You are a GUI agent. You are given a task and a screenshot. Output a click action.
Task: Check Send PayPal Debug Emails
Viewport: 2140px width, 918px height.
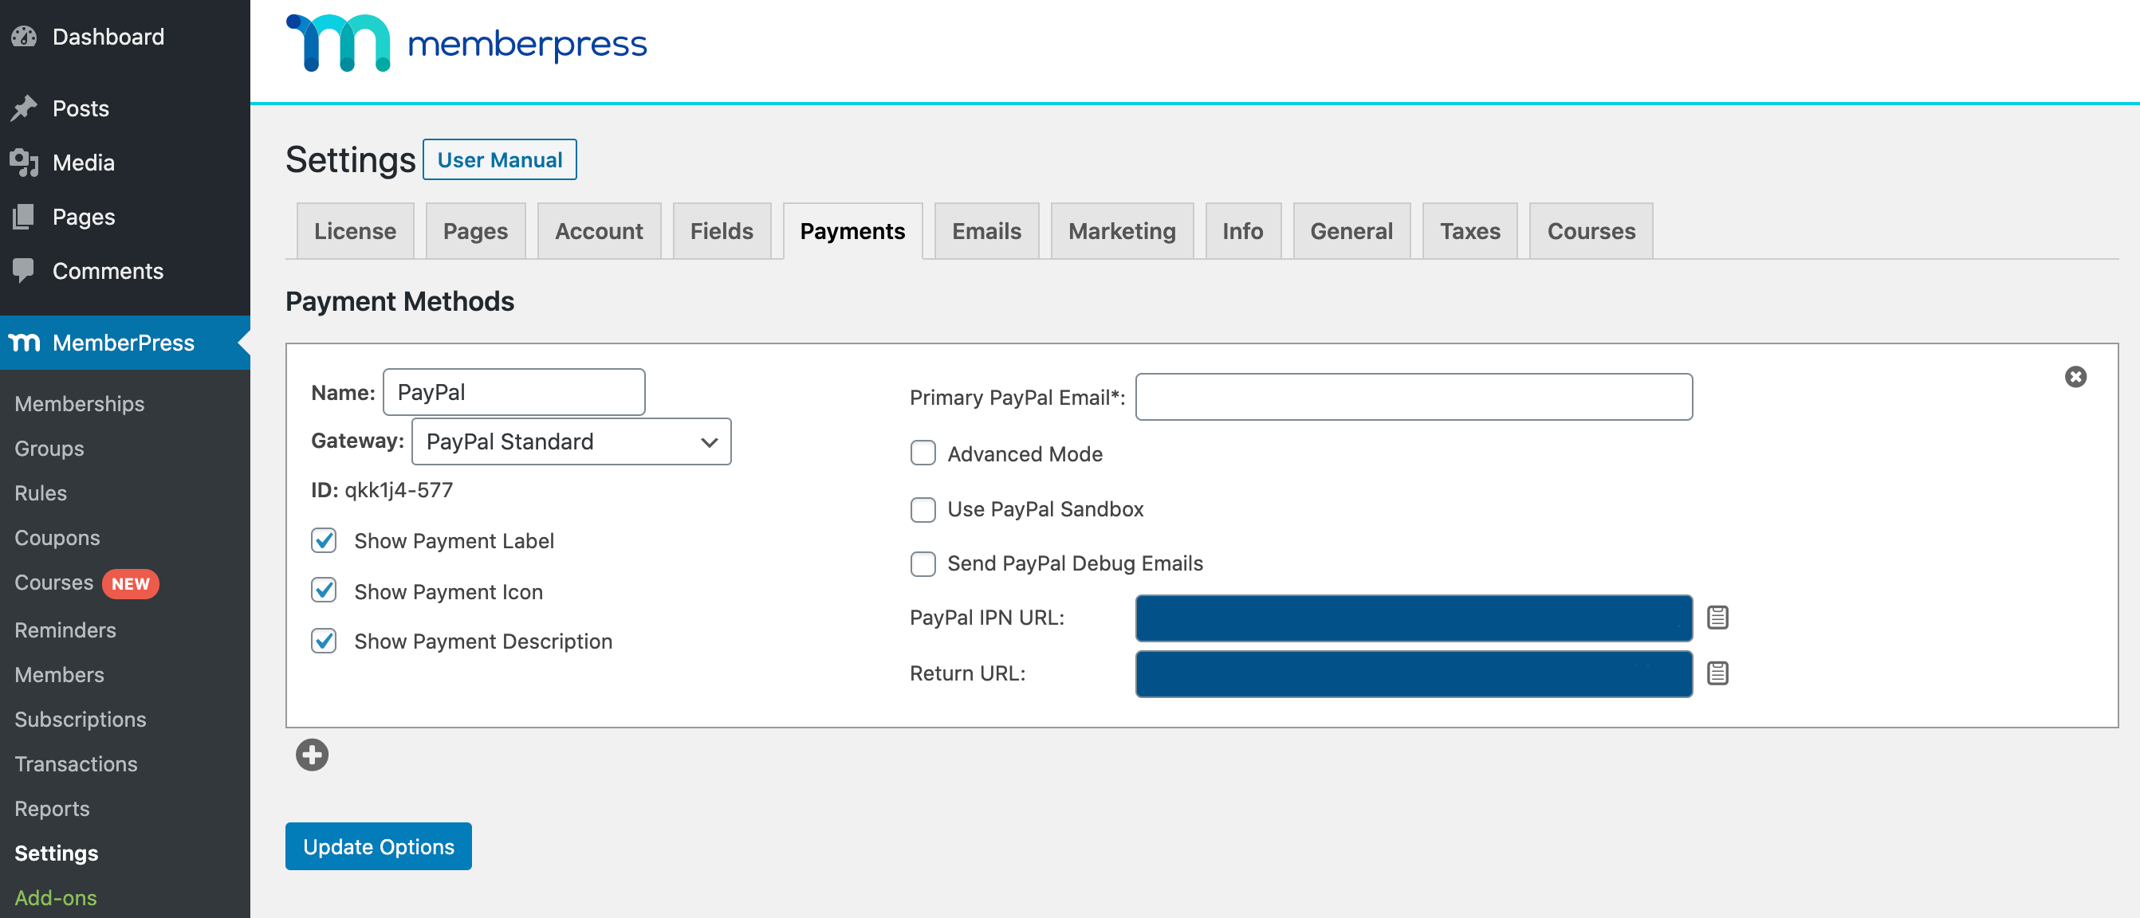[923, 563]
